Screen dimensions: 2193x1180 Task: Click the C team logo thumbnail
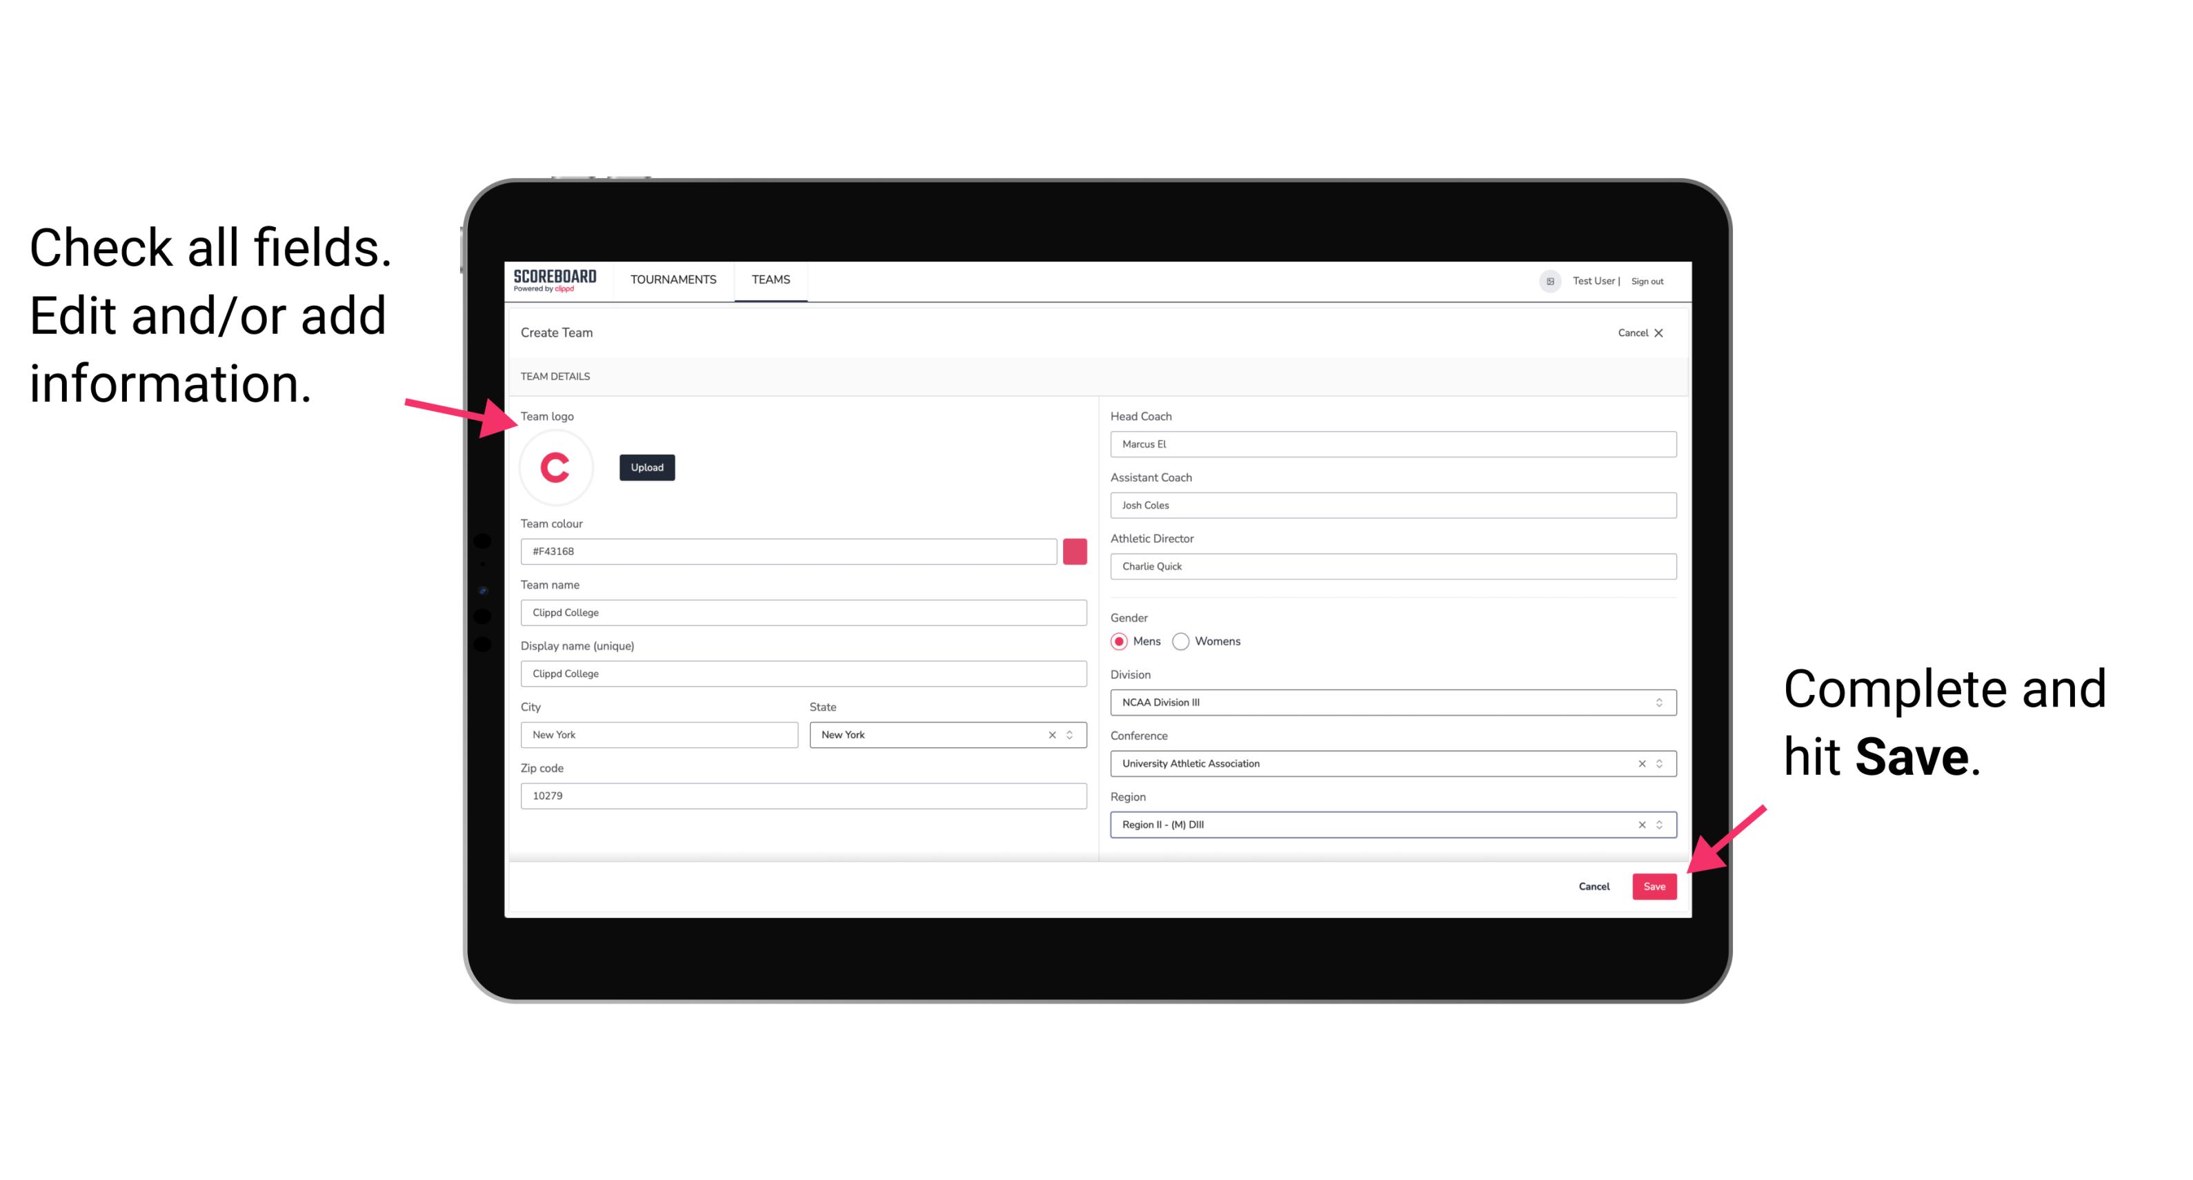(x=556, y=468)
